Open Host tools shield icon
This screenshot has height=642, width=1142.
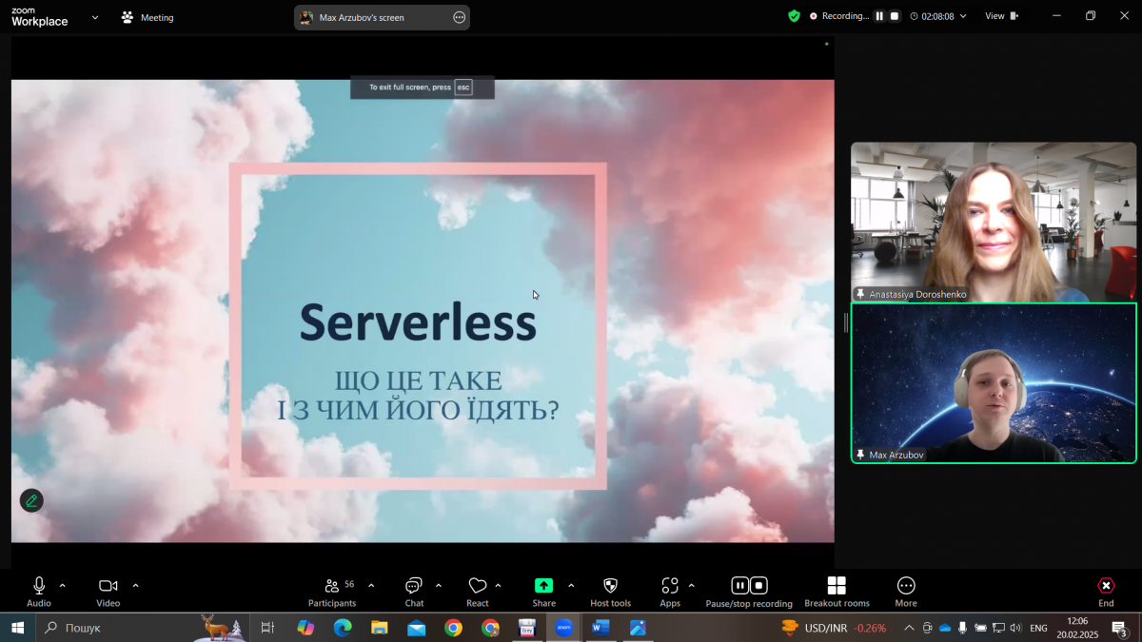610,586
